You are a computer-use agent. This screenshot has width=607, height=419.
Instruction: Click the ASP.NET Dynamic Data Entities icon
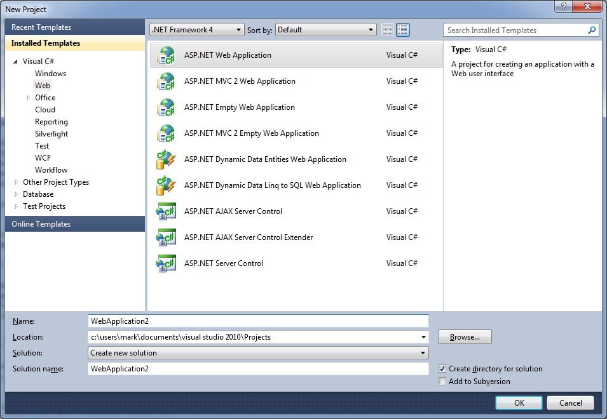coord(165,159)
